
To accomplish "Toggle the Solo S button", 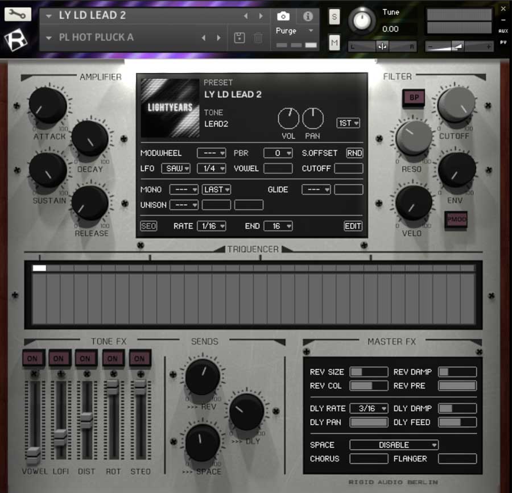I will pyautogui.click(x=334, y=16).
